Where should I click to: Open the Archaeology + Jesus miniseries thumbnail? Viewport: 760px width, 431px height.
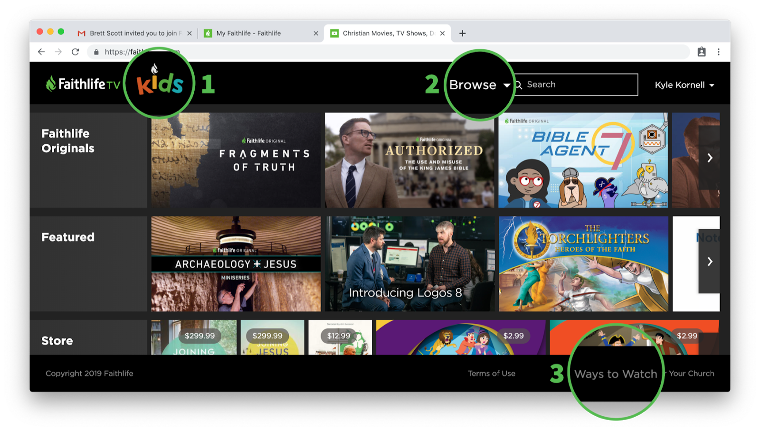click(236, 264)
